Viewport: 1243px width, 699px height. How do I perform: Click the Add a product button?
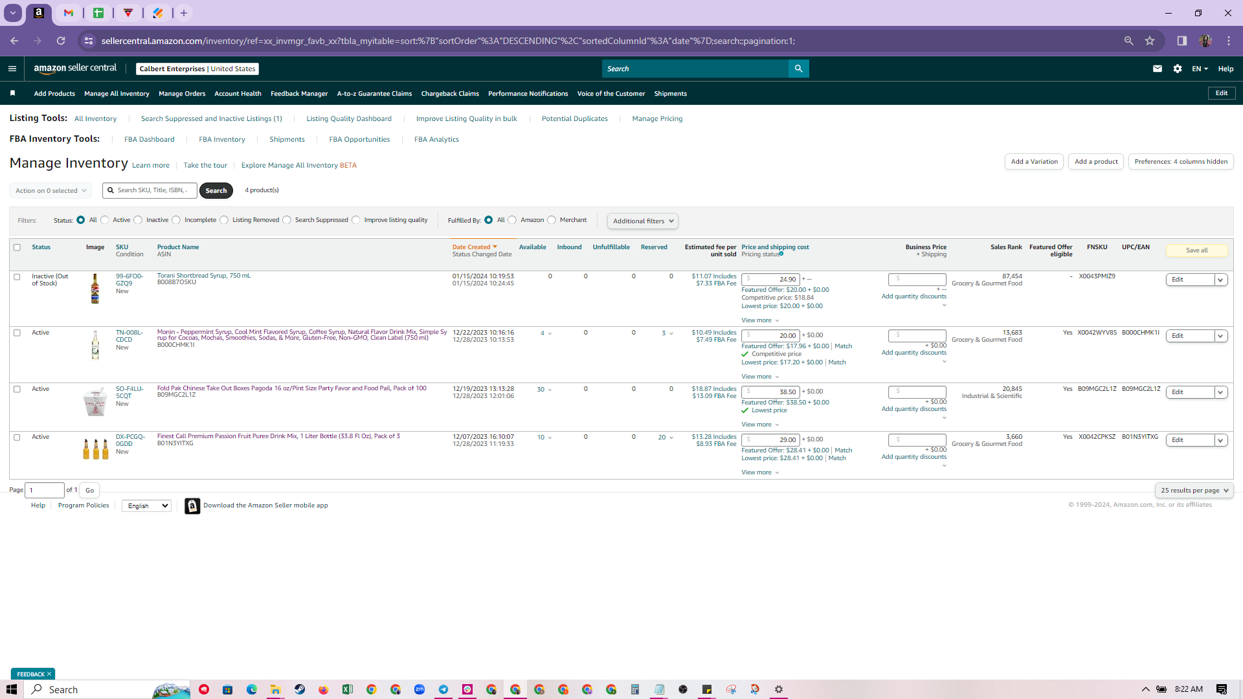pos(1096,162)
